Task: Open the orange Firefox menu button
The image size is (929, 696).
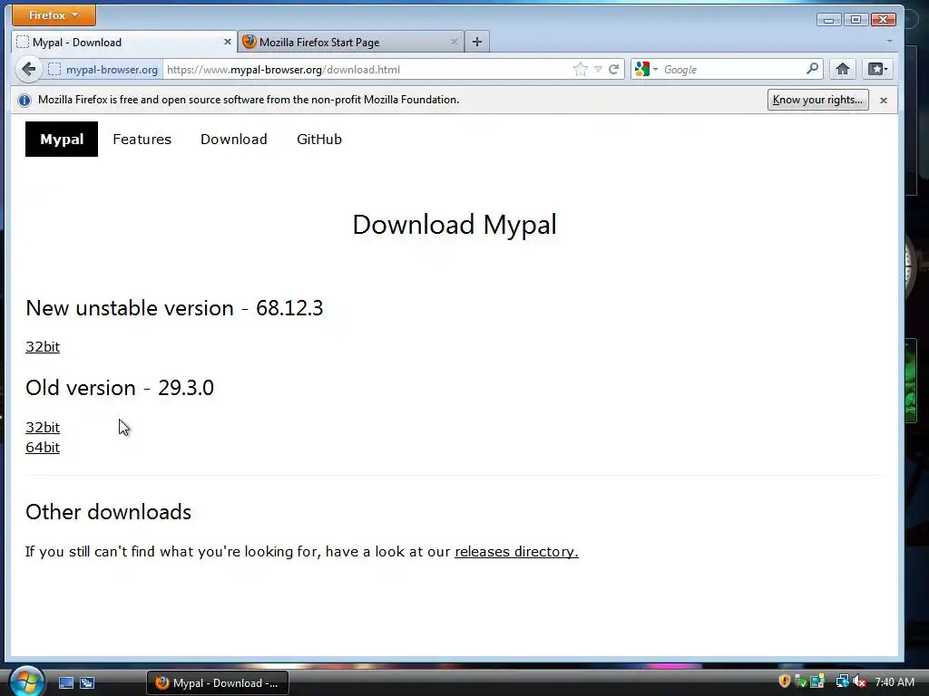Action: (54, 15)
